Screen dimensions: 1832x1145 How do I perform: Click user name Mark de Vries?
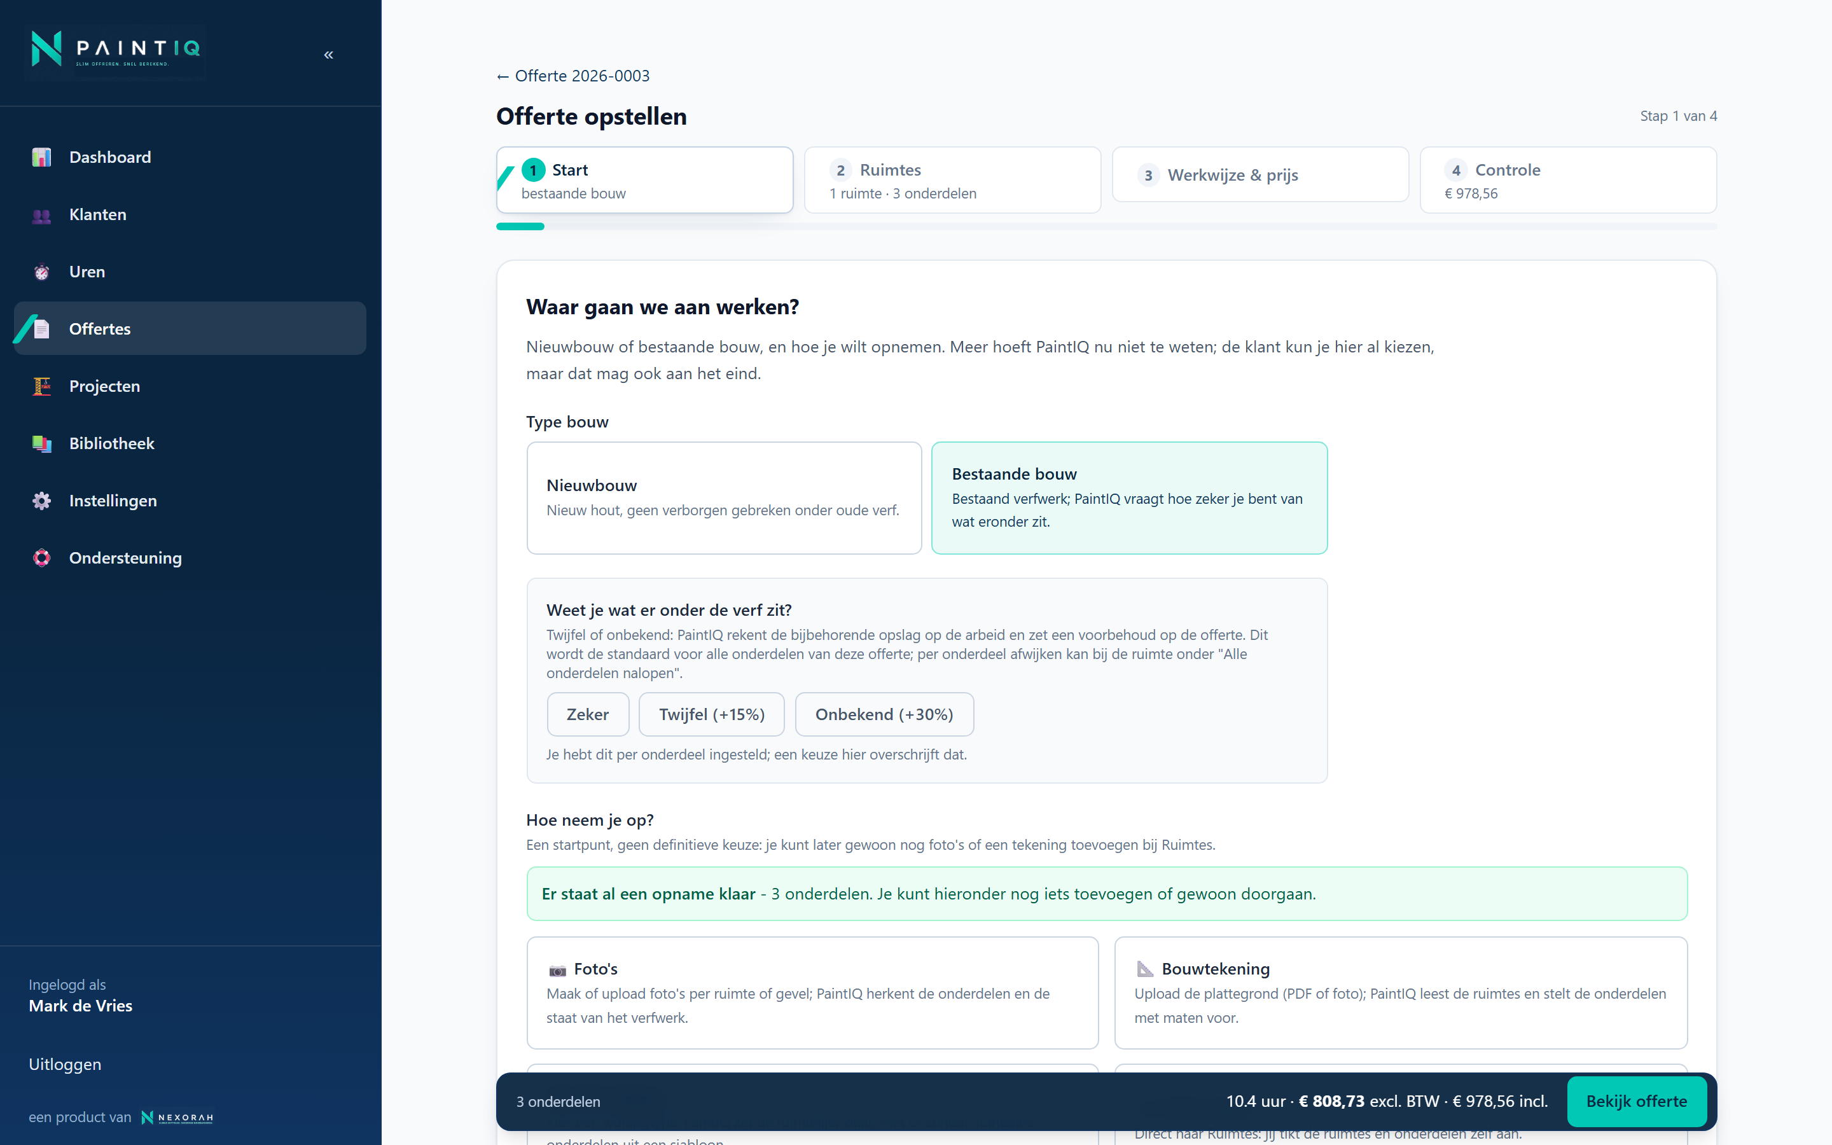[x=80, y=1006]
